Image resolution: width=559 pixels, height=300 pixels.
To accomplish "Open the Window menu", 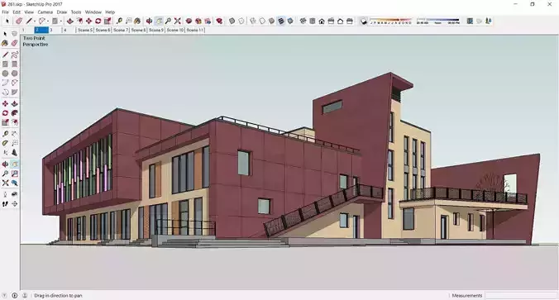I will [93, 12].
